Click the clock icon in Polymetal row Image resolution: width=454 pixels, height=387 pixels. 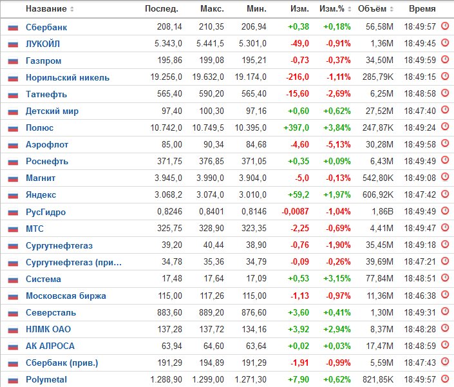[x=445, y=379]
